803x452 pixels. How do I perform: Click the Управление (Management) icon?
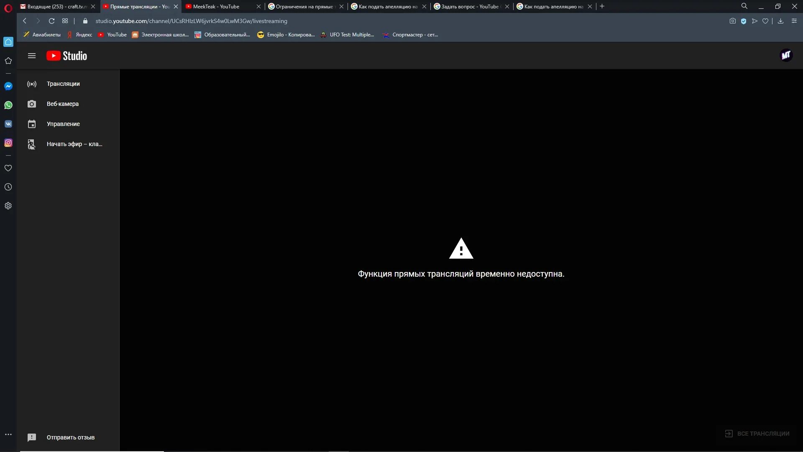[31, 123]
